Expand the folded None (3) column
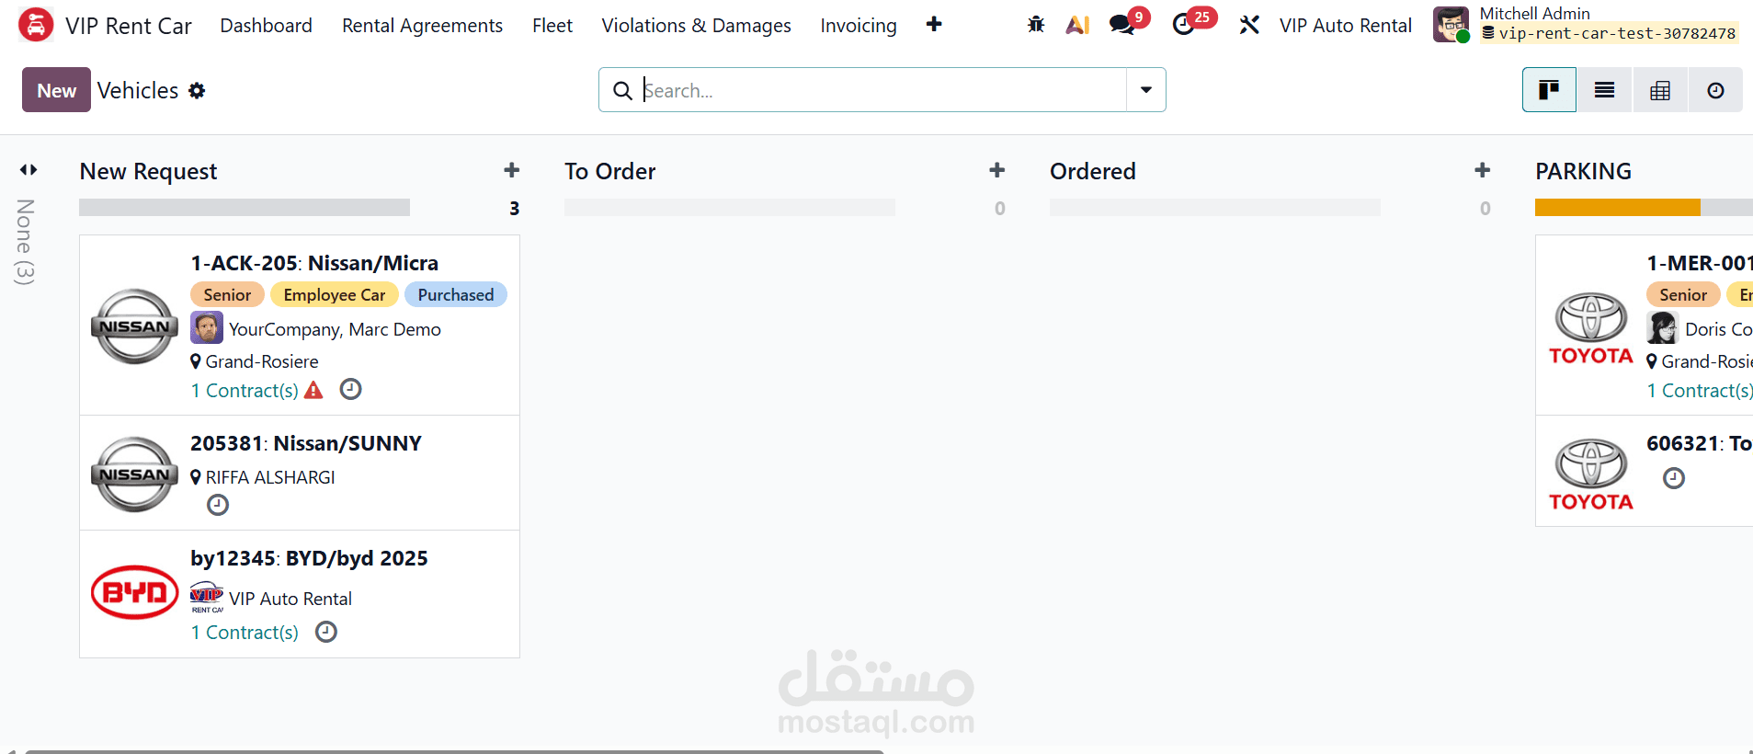The height and width of the screenshot is (754, 1753). coord(28,169)
